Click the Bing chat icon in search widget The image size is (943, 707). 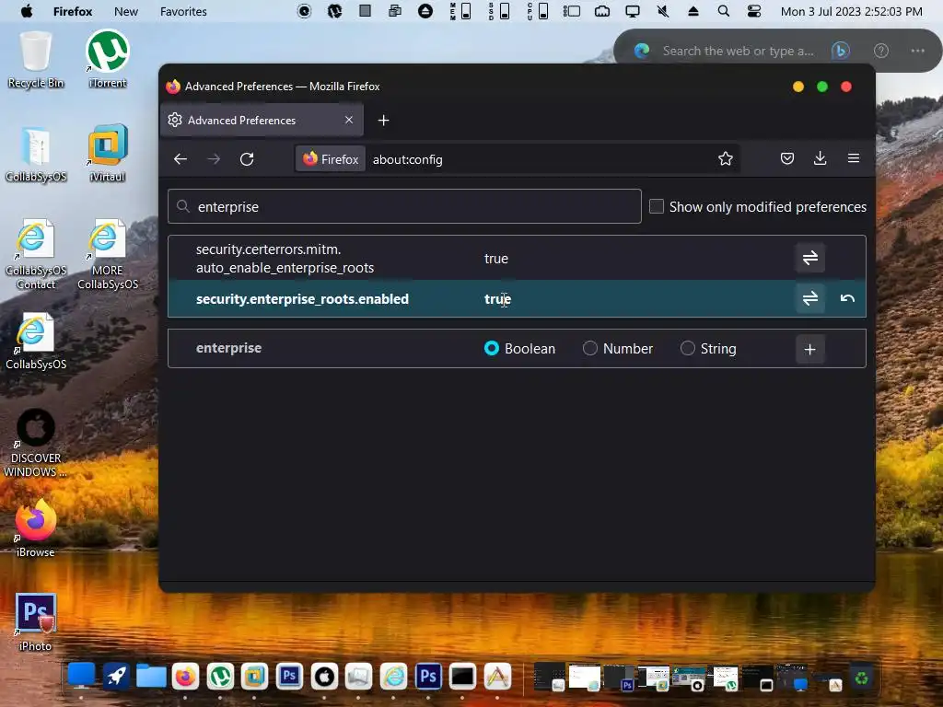point(840,51)
